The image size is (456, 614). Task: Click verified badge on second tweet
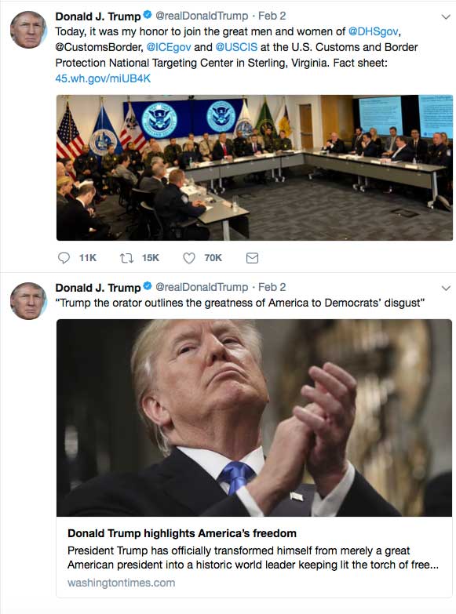point(148,287)
